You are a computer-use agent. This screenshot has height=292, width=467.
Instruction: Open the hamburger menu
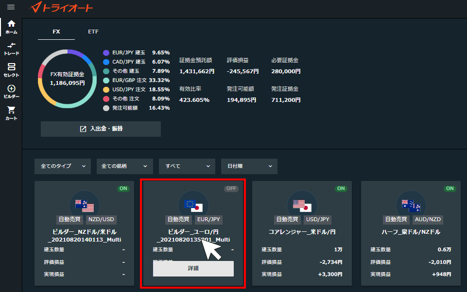[x=11, y=7]
